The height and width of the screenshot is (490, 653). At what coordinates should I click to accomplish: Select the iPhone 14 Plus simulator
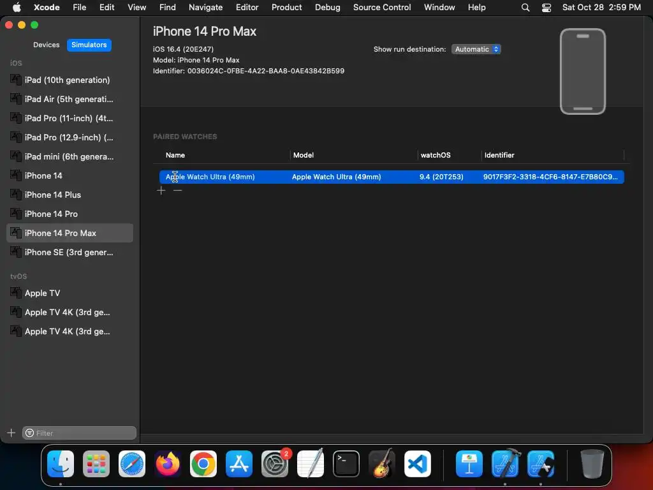click(70, 195)
